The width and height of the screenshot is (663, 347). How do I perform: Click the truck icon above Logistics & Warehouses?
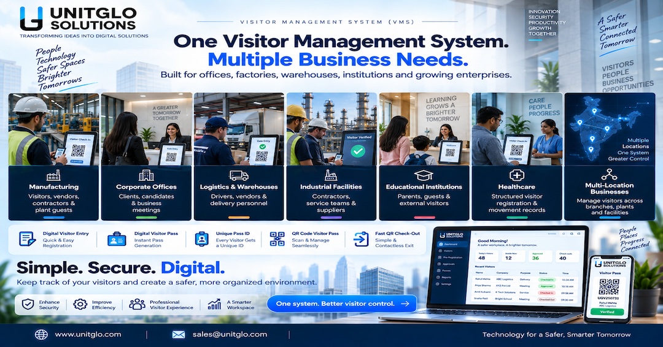point(238,175)
